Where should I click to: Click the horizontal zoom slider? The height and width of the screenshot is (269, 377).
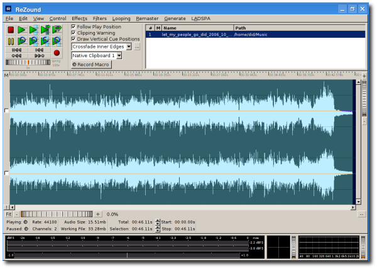(57, 214)
